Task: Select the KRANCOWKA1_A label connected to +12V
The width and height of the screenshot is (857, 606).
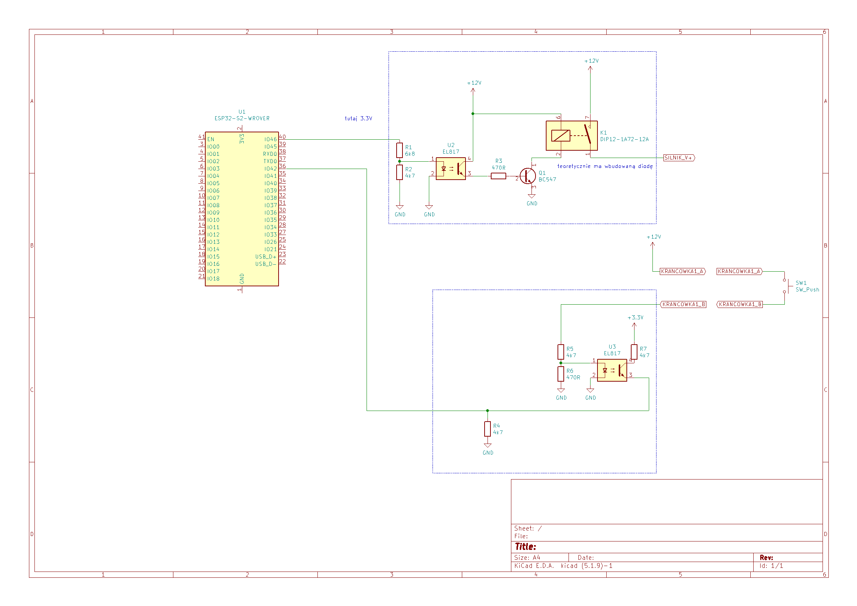Action: (683, 271)
